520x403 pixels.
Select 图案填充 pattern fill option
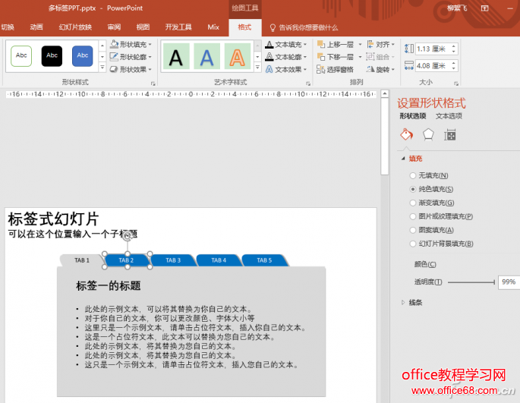pos(413,230)
